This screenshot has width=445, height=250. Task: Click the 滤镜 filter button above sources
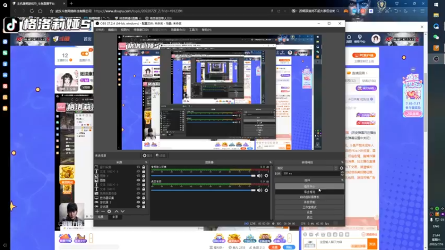click(x=161, y=156)
